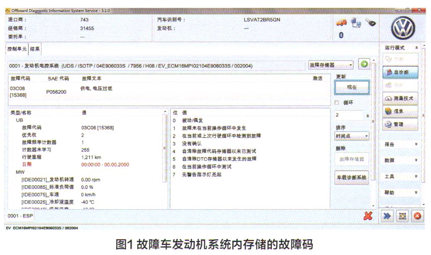Click the red X cancel icon
Viewport: 431px width, 255px height.
point(368,216)
